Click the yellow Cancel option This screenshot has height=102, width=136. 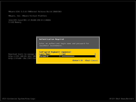tap(94, 61)
